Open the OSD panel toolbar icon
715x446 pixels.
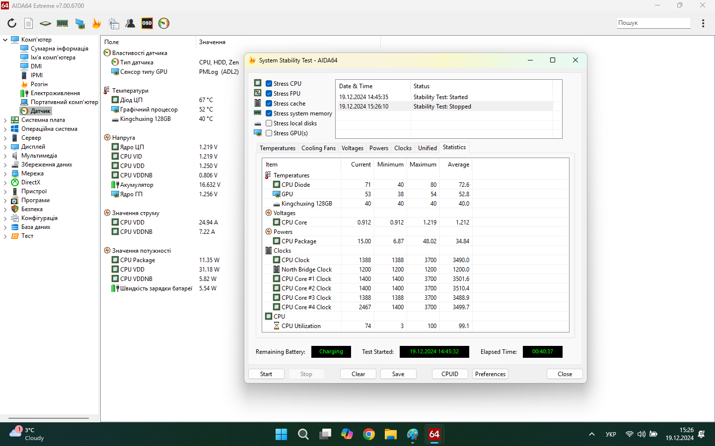147,23
